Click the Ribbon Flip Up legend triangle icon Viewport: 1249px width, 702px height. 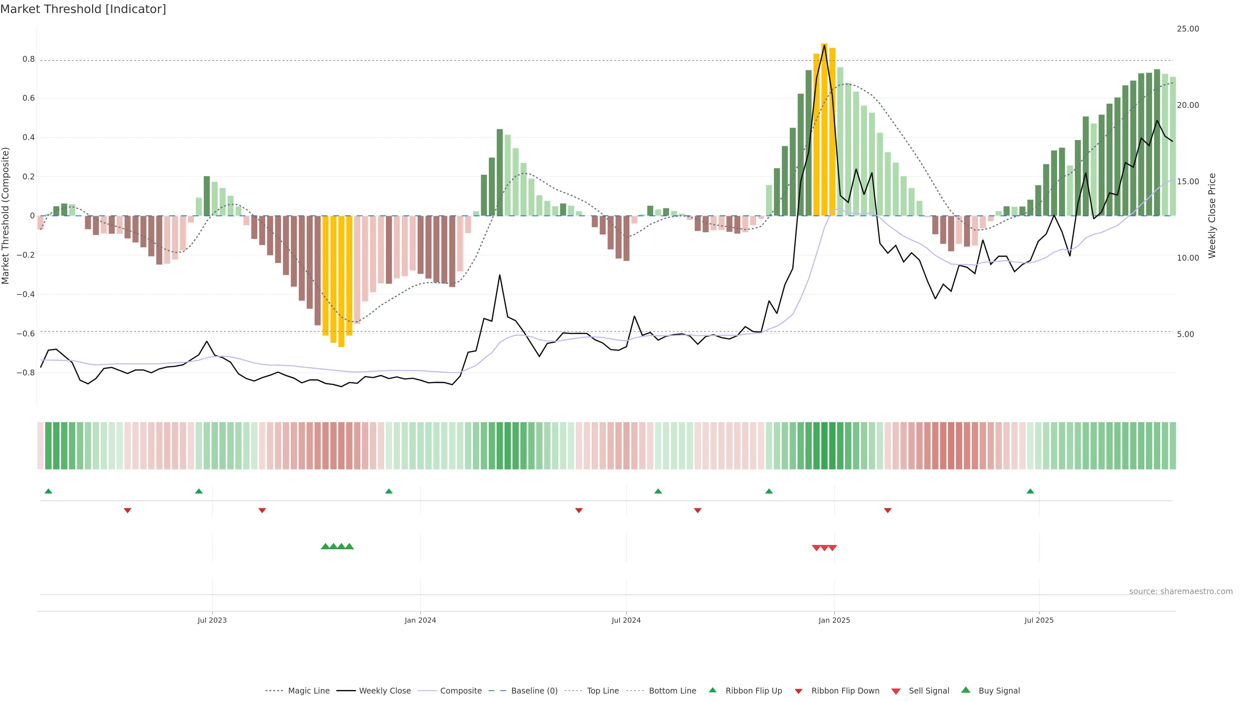pos(712,690)
